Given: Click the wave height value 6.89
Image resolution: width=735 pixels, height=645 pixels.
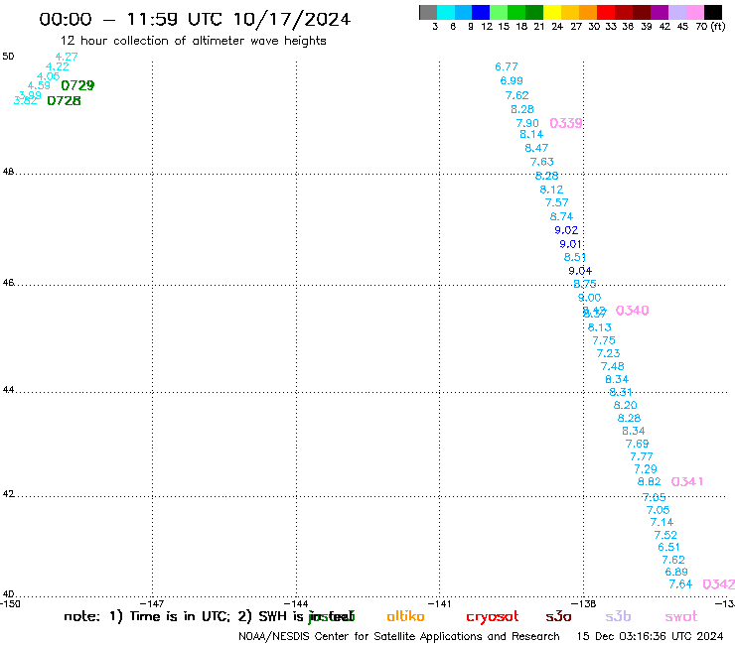Looking at the screenshot, I should coord(676,572).
